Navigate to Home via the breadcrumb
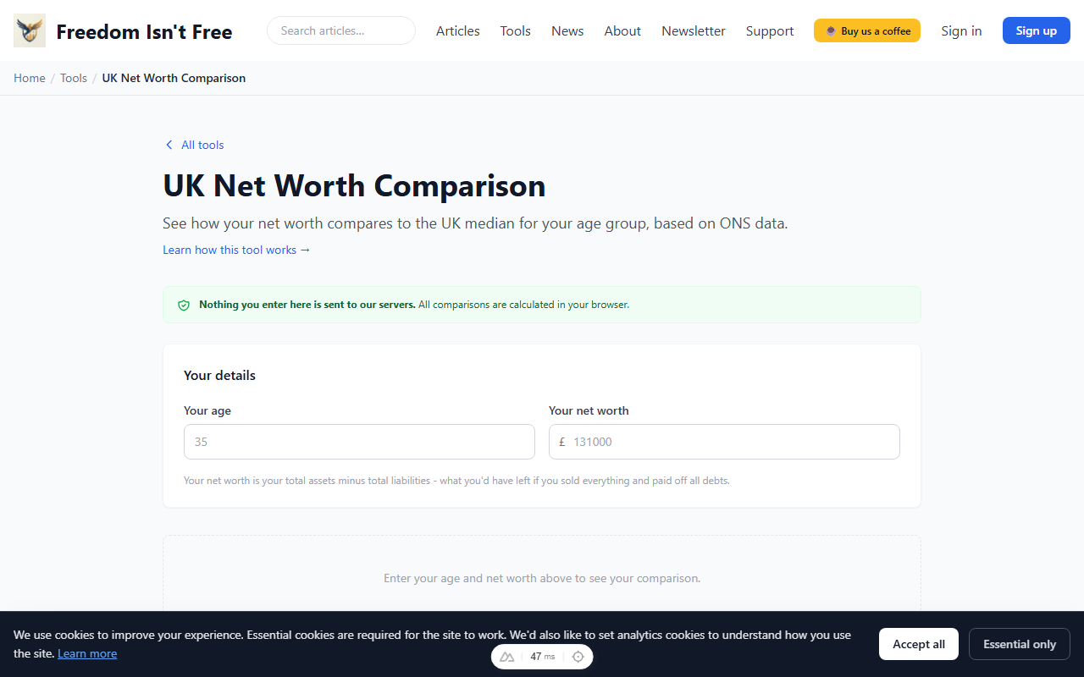Image resolution: width=1084 pixels, height=677 pixels. tap(29, 77)
